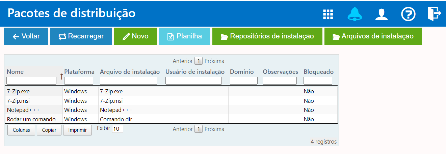The height and width of the screenshot is (154, 446).
Task: Click the top Próxima pagination link
Action: click(214, 61)
